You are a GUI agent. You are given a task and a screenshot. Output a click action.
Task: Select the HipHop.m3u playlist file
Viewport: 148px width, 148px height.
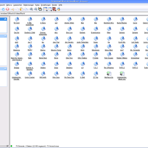click(109, 75)
